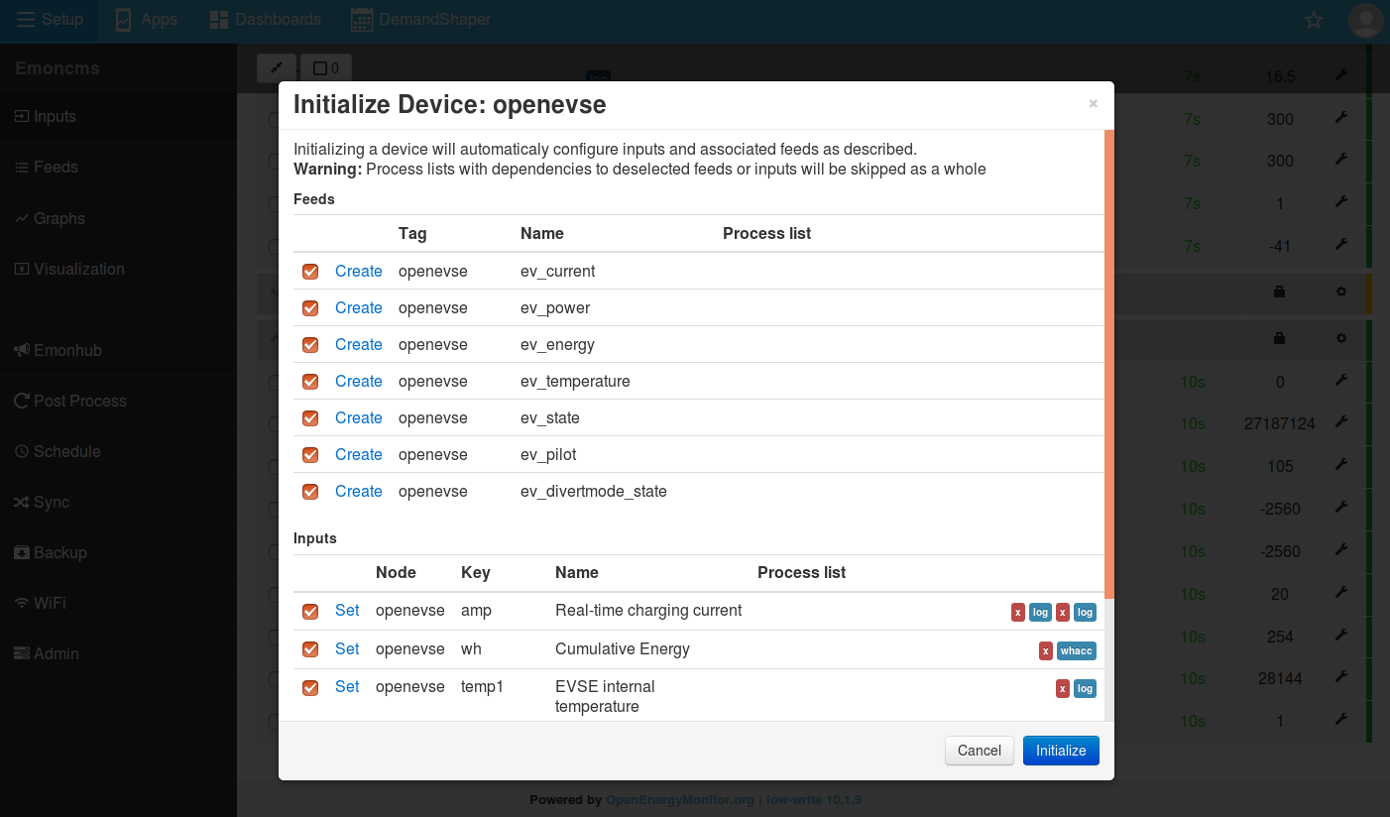1390x817 pixels.
Task: Open Admin in the sidebar
Action: click(x=46, y=653)
